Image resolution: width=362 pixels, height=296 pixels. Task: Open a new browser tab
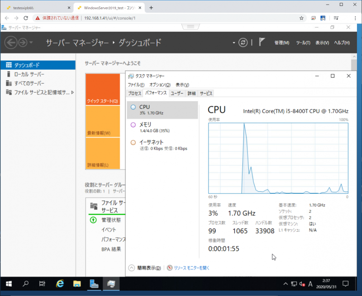pyautogui.click(x=151, y=8)
